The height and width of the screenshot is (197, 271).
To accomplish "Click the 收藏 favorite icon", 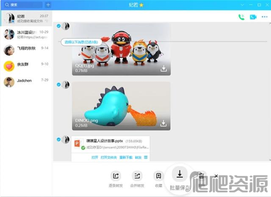I will pos(159,176).
